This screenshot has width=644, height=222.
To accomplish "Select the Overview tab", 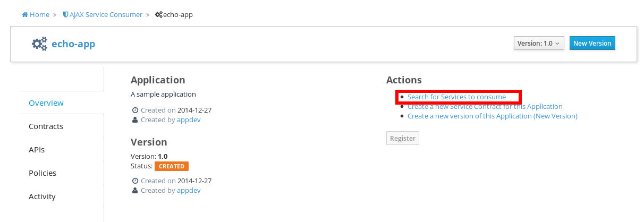I will pyautogui.click(x=62, y=103).
